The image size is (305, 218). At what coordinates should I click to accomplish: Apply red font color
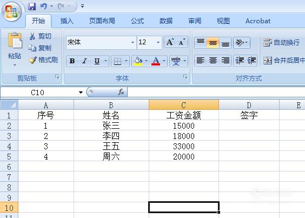tap(156, 61)
